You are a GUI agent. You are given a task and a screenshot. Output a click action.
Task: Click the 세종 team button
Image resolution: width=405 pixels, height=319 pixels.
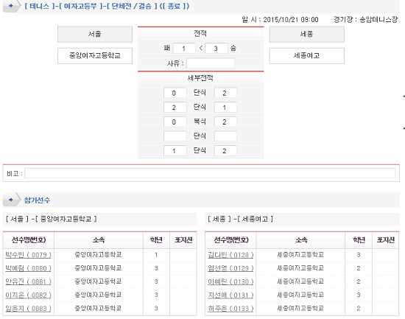306,34
